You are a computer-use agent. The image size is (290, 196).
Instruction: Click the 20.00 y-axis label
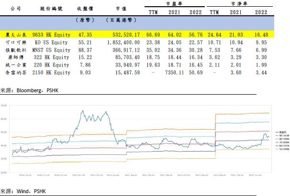pyautogui.click(x=4, y=173)
